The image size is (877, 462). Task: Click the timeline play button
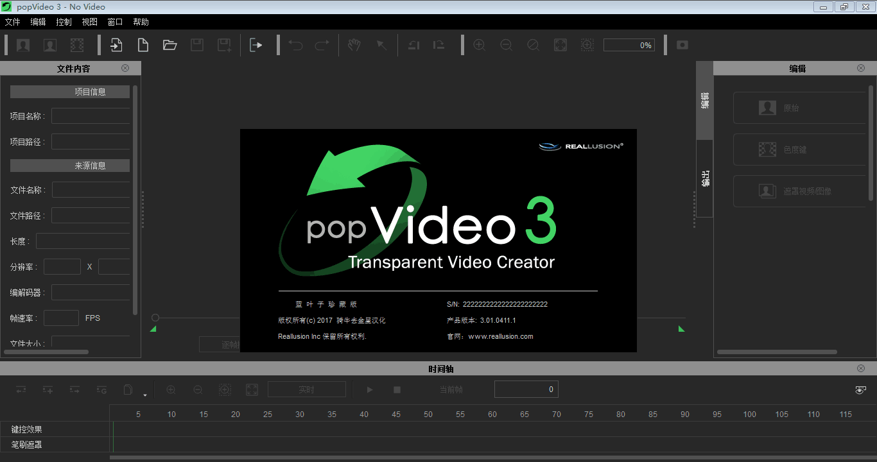(370, 389)
